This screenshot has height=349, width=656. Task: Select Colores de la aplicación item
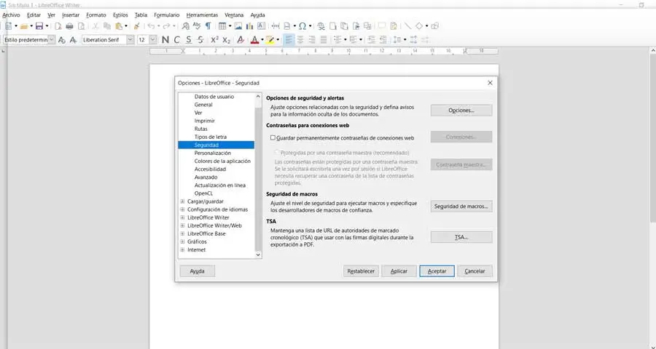(222, 161)
